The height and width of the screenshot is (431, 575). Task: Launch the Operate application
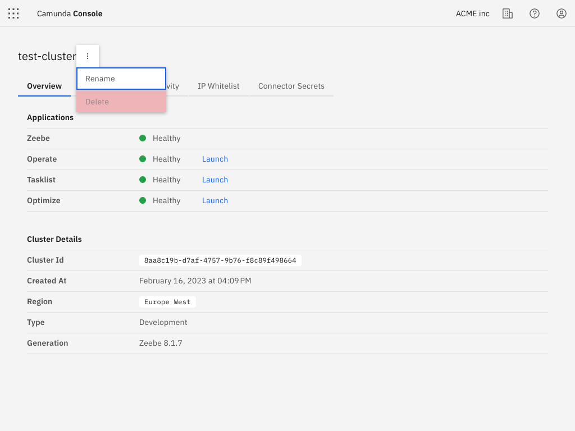tap(215, 159)
